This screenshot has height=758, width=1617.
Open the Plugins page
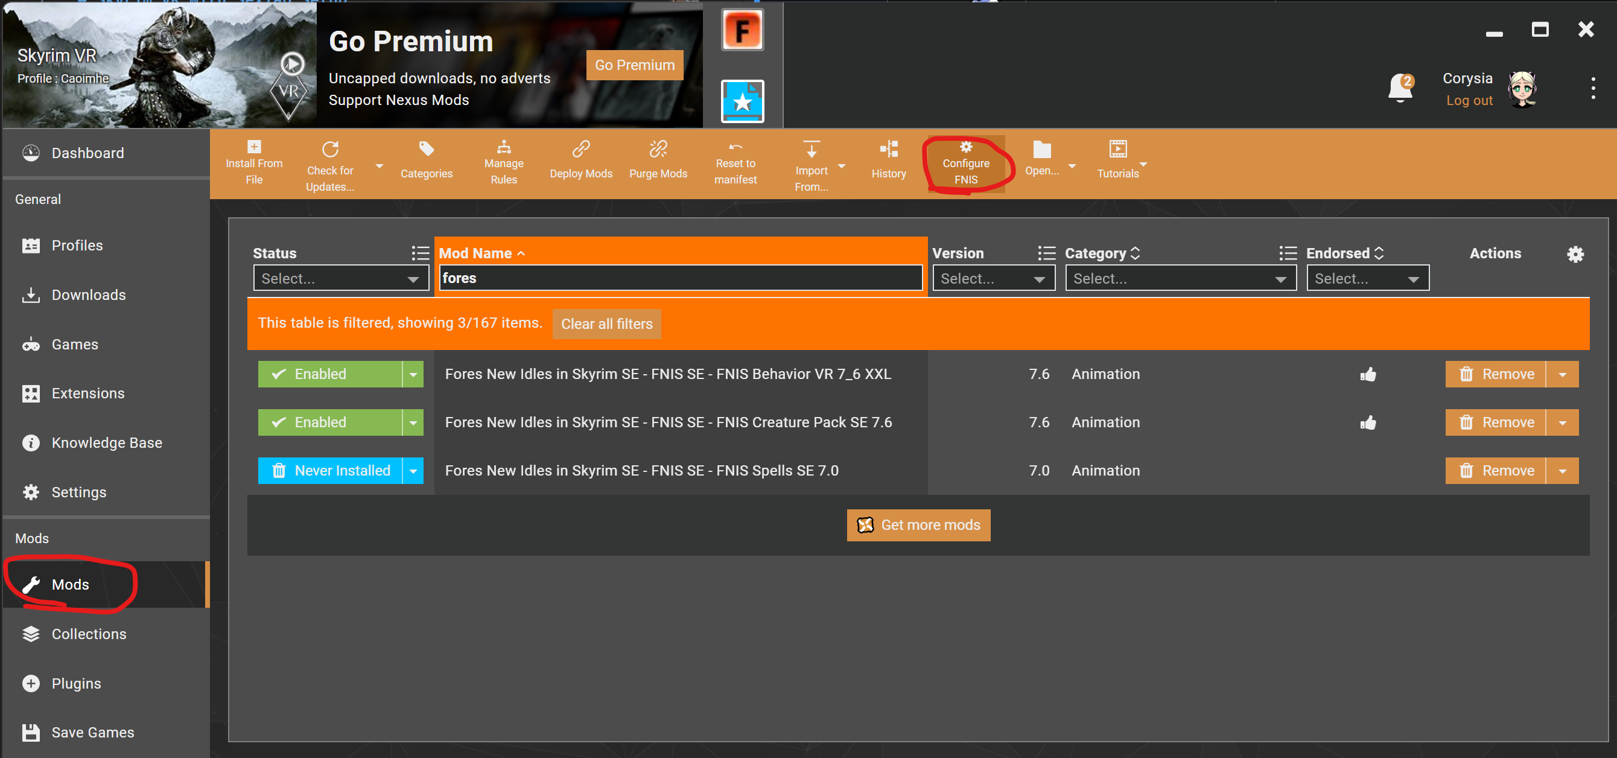click(106, 684)
